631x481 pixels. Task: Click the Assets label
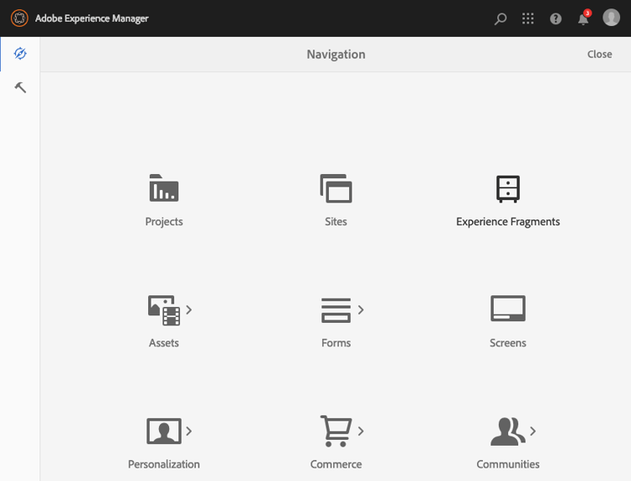[x=164, y=343]
